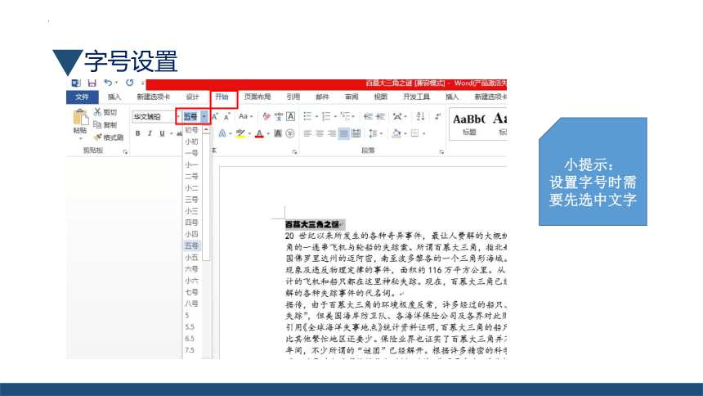Click the Paste clipboard icon

(80, 117)
